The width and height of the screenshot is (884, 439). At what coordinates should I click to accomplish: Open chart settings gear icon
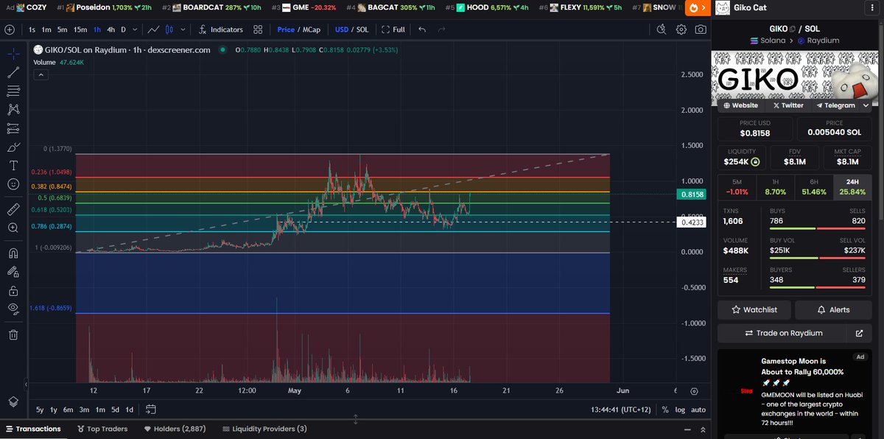click(x=681, y=29)
